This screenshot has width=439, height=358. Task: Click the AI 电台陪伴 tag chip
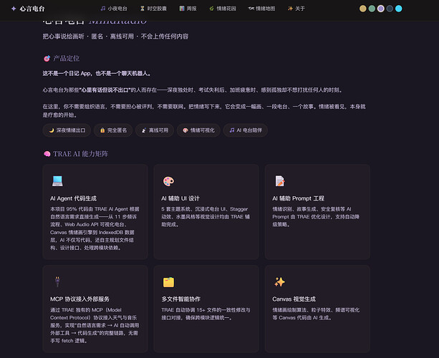tap(246, 130)
